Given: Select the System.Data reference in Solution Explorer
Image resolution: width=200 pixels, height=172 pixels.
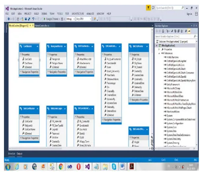Looking at the screenshot, I should [171, 131].
